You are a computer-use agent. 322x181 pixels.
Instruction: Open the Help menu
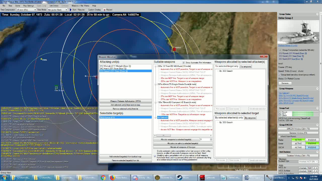pos(94,6)
